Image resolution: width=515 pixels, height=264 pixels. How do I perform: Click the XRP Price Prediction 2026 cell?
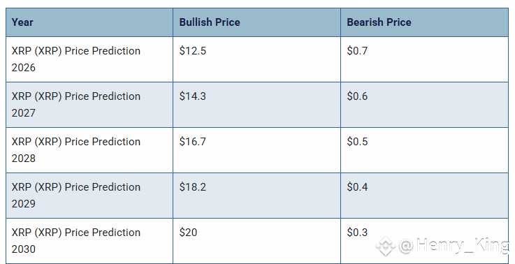tap(89, 59)
